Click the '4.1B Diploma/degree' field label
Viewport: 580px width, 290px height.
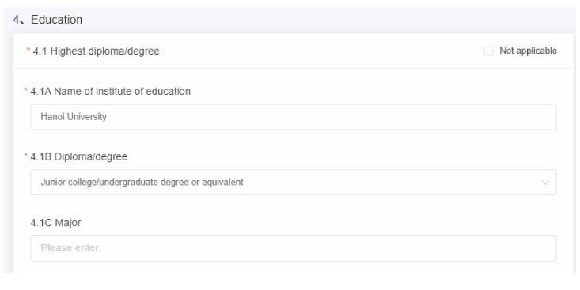(x=79, y=156)
